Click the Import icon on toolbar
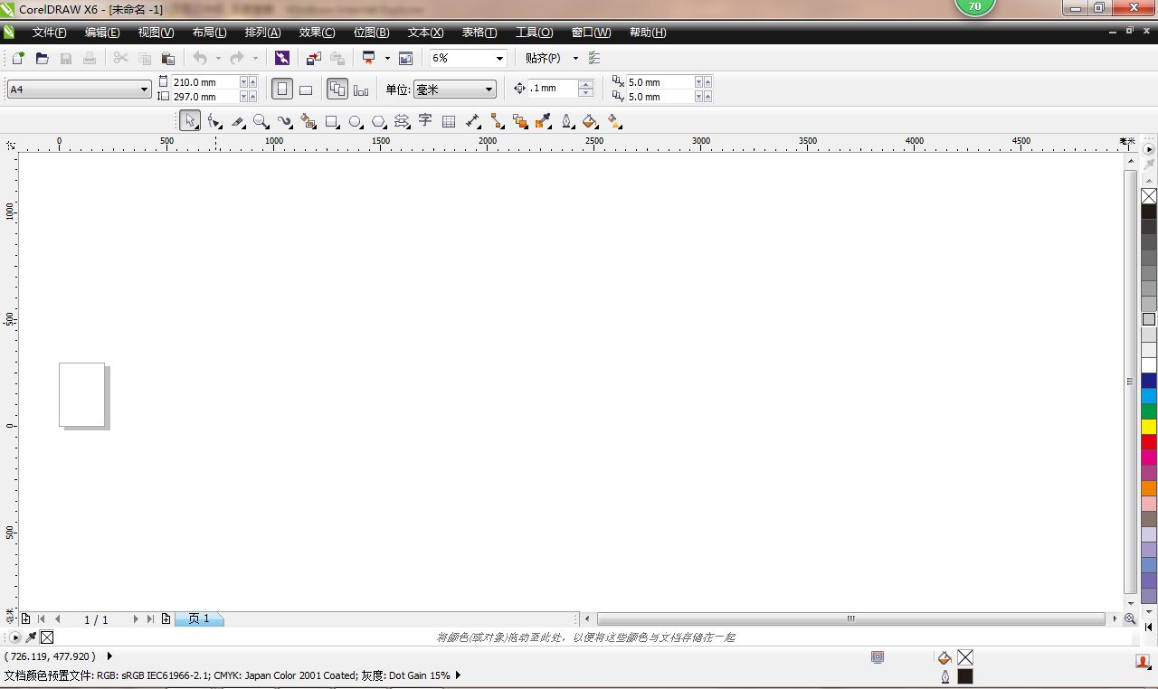 pos(313,58)
